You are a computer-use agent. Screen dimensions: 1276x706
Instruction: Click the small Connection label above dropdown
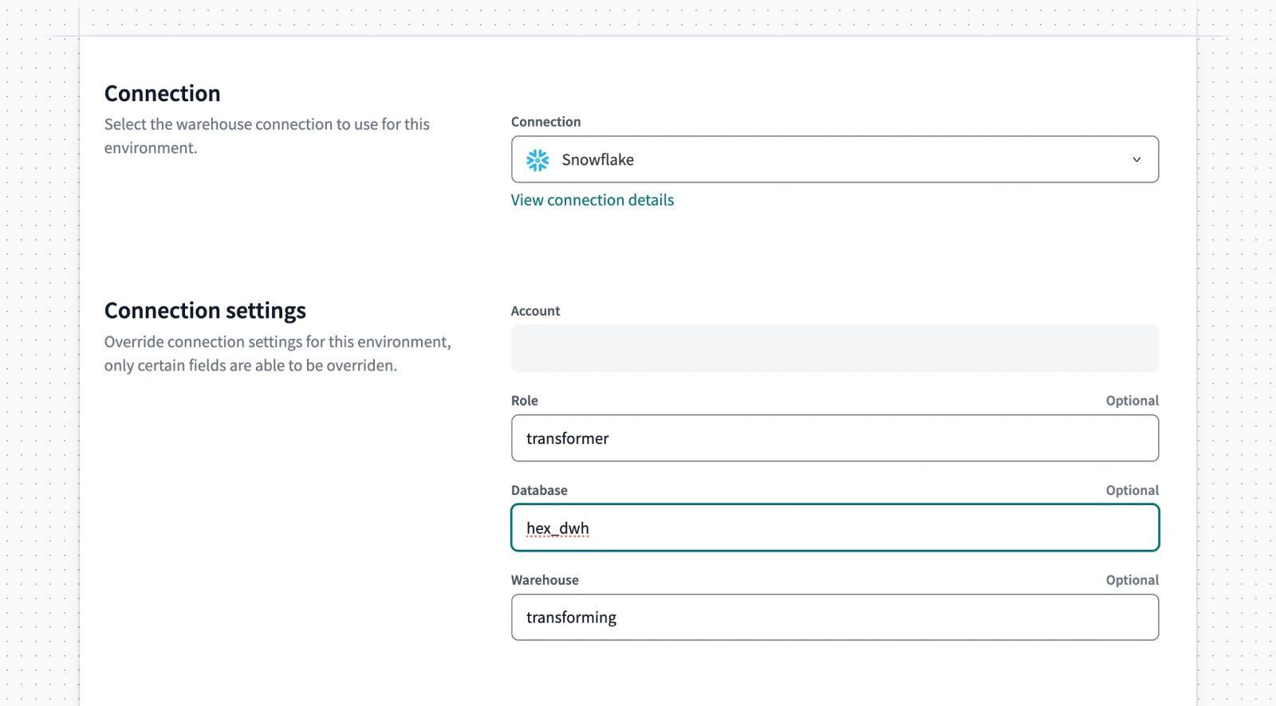pyautogui.click(x=546, y=122)
